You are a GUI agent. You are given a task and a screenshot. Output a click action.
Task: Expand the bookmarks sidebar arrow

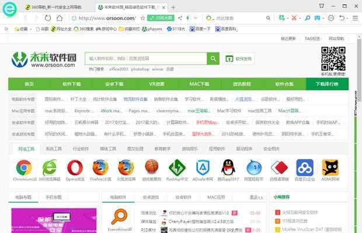6,29
